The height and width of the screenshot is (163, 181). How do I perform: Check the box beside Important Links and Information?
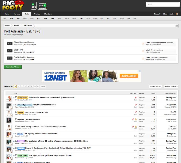click(16, 120)
